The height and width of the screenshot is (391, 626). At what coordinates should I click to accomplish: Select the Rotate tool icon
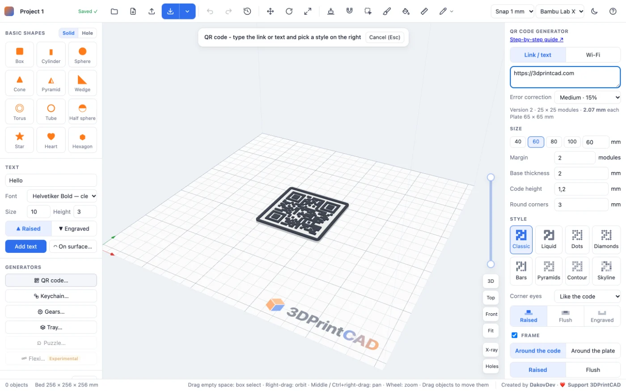(x=289, y=12)
